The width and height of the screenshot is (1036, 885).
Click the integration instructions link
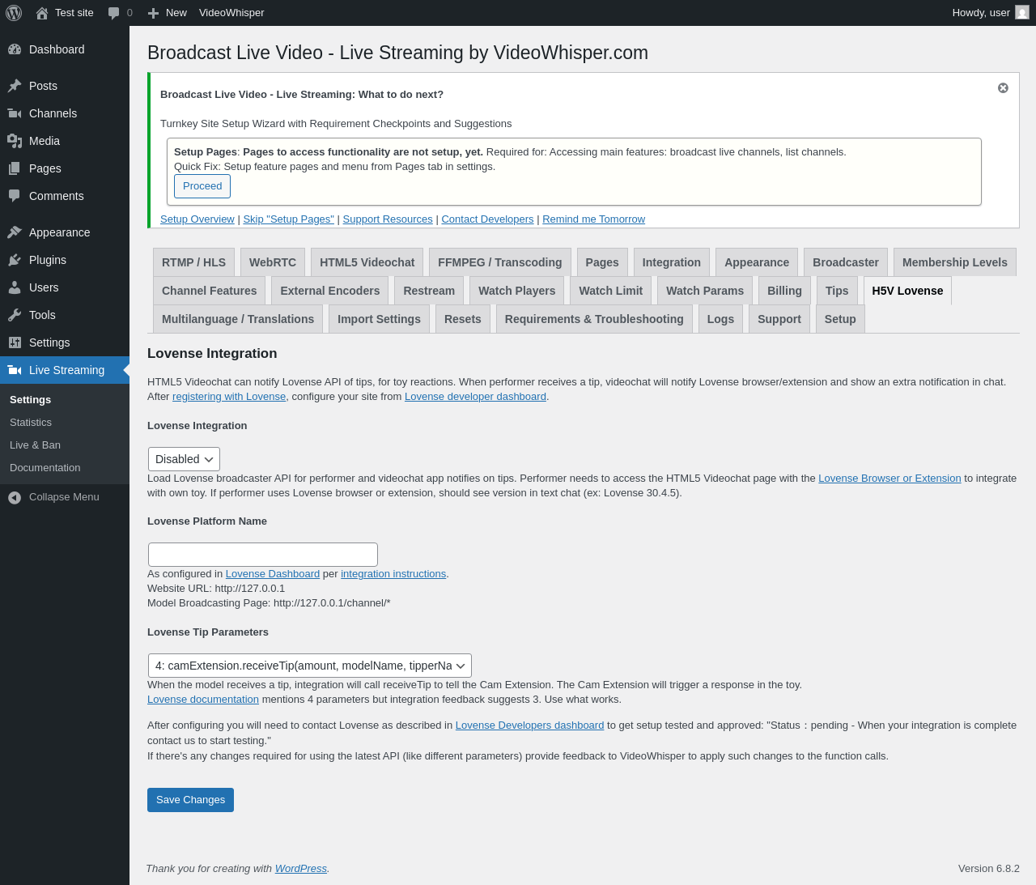(393, 574)
